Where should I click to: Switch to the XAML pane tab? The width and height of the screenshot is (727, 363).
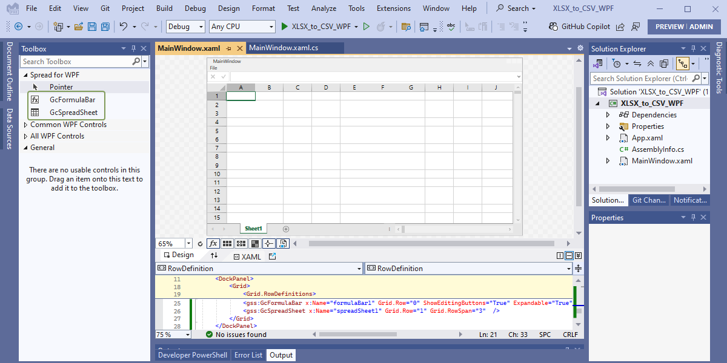pyautogui.click(x=246, y=257)
